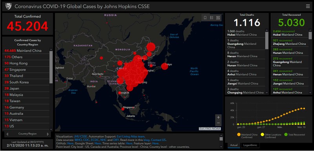The width and height of the screenshot is (314, 151).
Task: Click the Tokyo red circle on map
Action: click(x=164, y=66)
